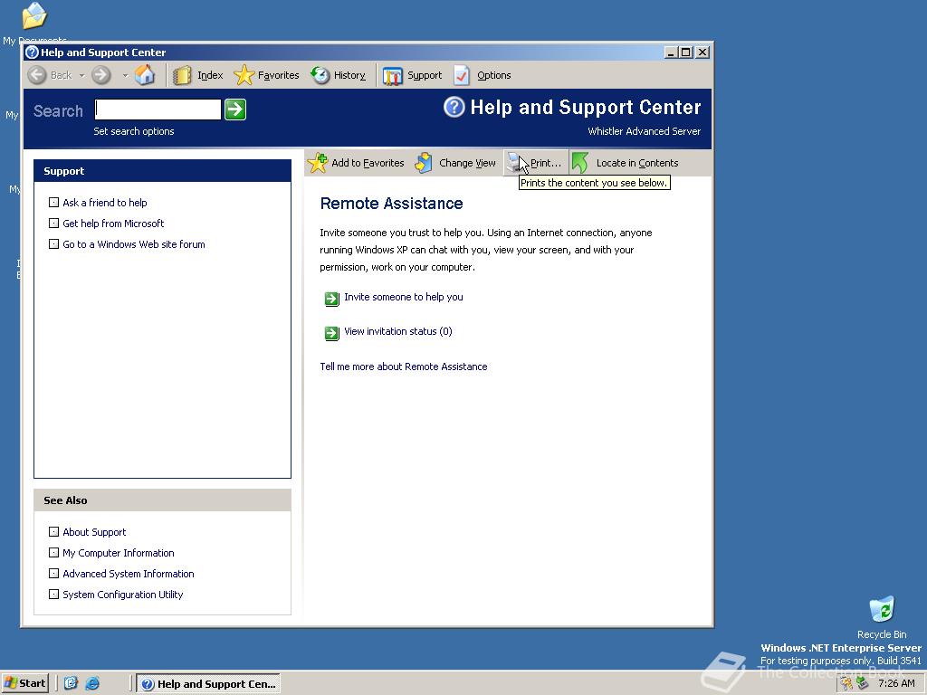Minimize the Help and Support Center window
927x695 pixels.
click(671, 52)
